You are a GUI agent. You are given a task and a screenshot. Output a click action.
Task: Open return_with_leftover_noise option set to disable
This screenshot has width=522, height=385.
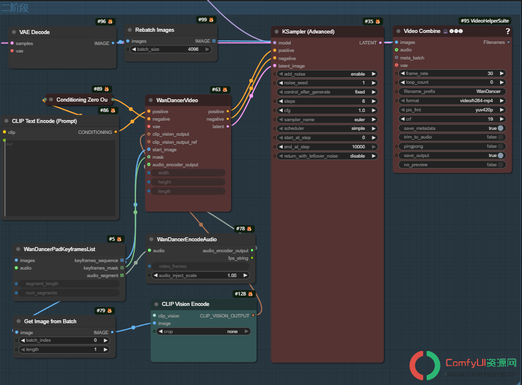coord(327,156)
